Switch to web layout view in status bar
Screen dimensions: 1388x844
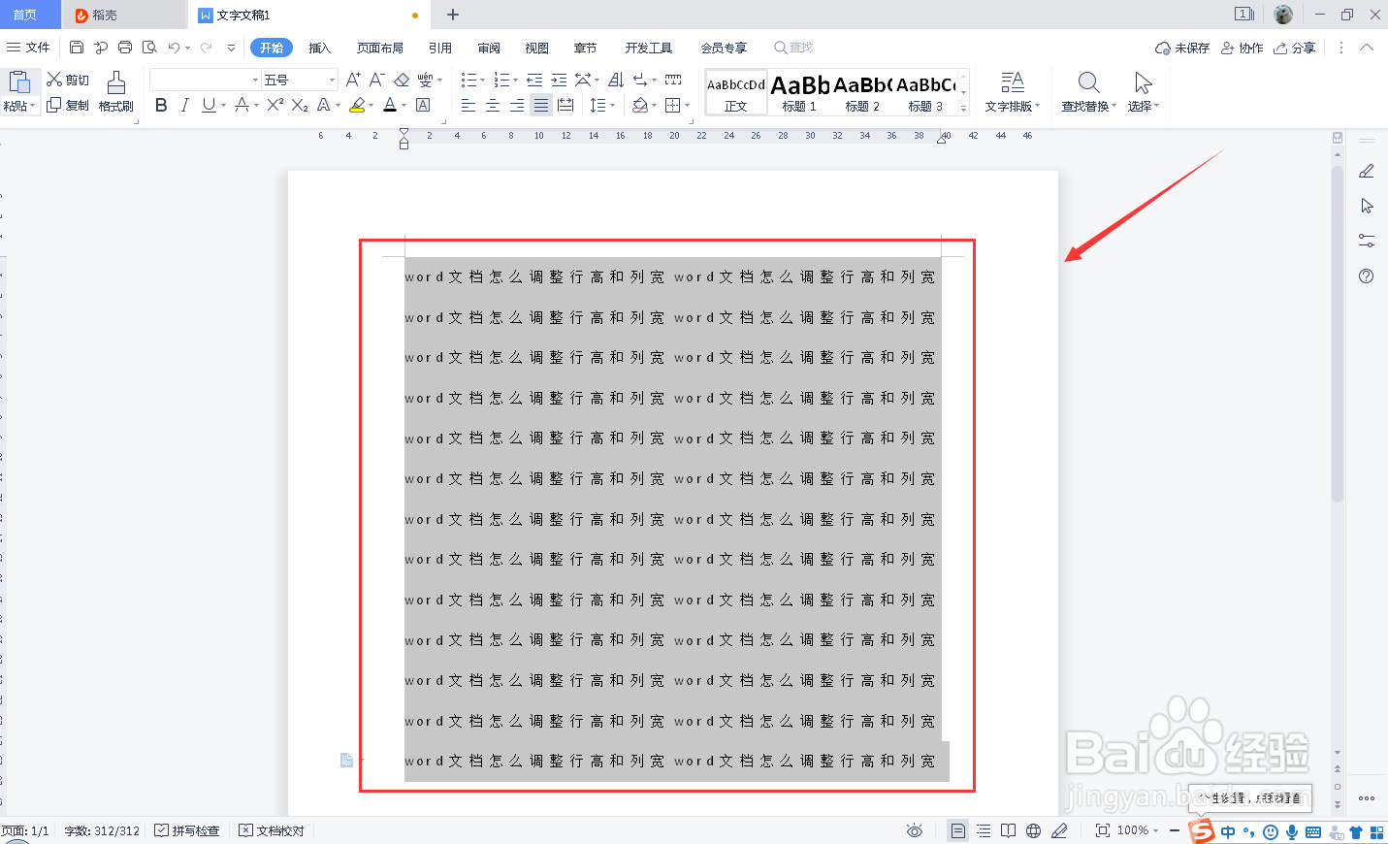(x=1034, y=830)
